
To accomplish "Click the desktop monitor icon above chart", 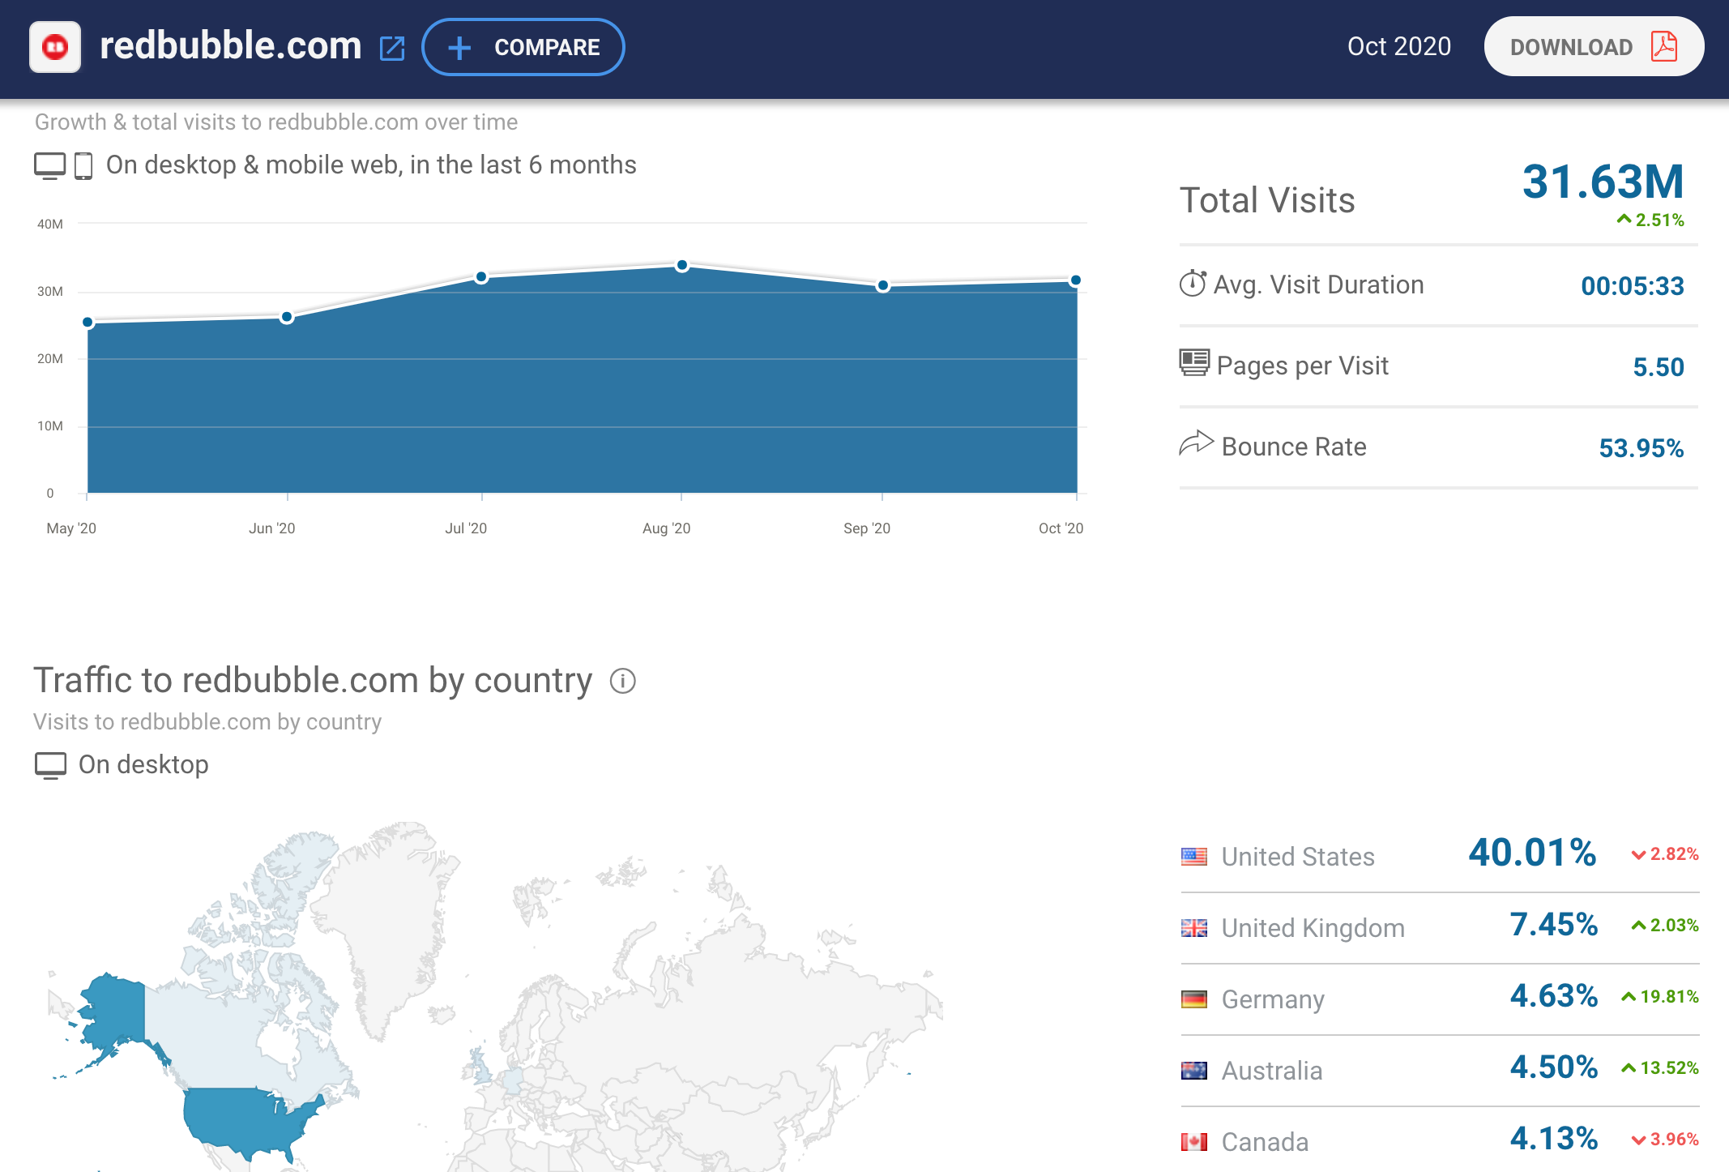I will click(x=49, y=165).
